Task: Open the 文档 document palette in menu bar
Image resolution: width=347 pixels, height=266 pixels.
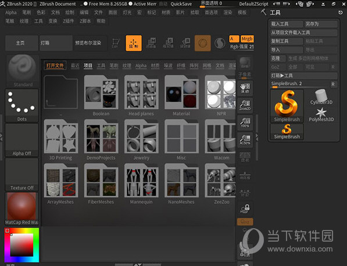Action: pos(55,13)
